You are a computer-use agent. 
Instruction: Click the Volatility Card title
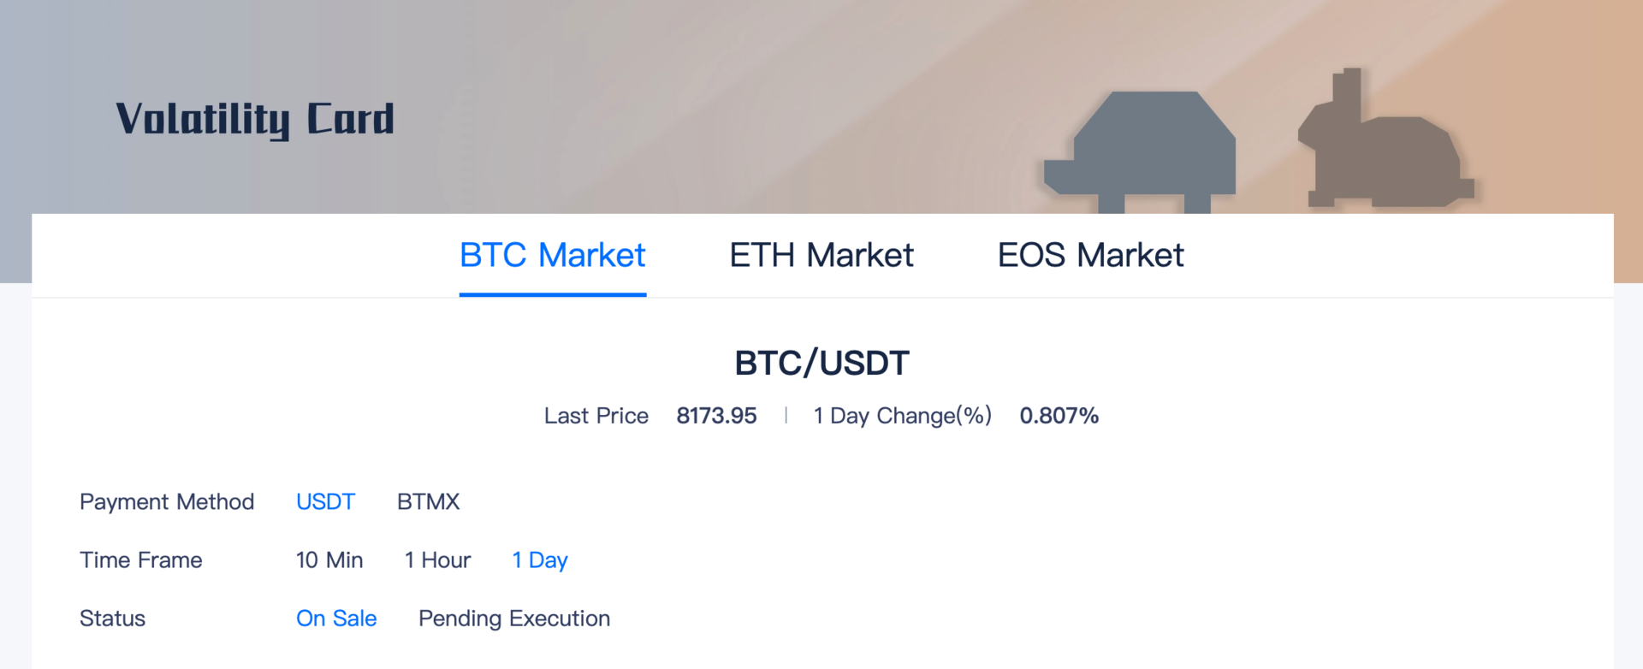pyautogui.click(x=255, y=119)
